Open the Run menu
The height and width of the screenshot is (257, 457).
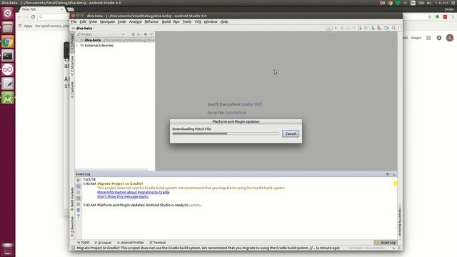176,21
